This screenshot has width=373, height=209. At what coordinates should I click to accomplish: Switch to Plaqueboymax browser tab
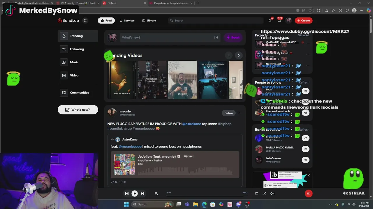[x=171, y=3]
